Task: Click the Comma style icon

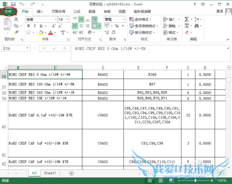Action: [x=123, y=26]
